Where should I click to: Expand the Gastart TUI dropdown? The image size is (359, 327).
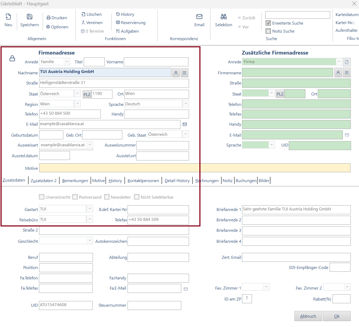pyautogui.click(x=90, y=209)
